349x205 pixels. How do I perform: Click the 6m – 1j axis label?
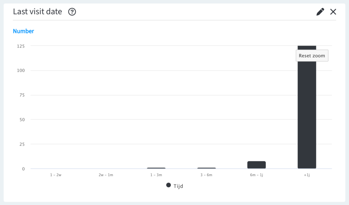(256, 175)
